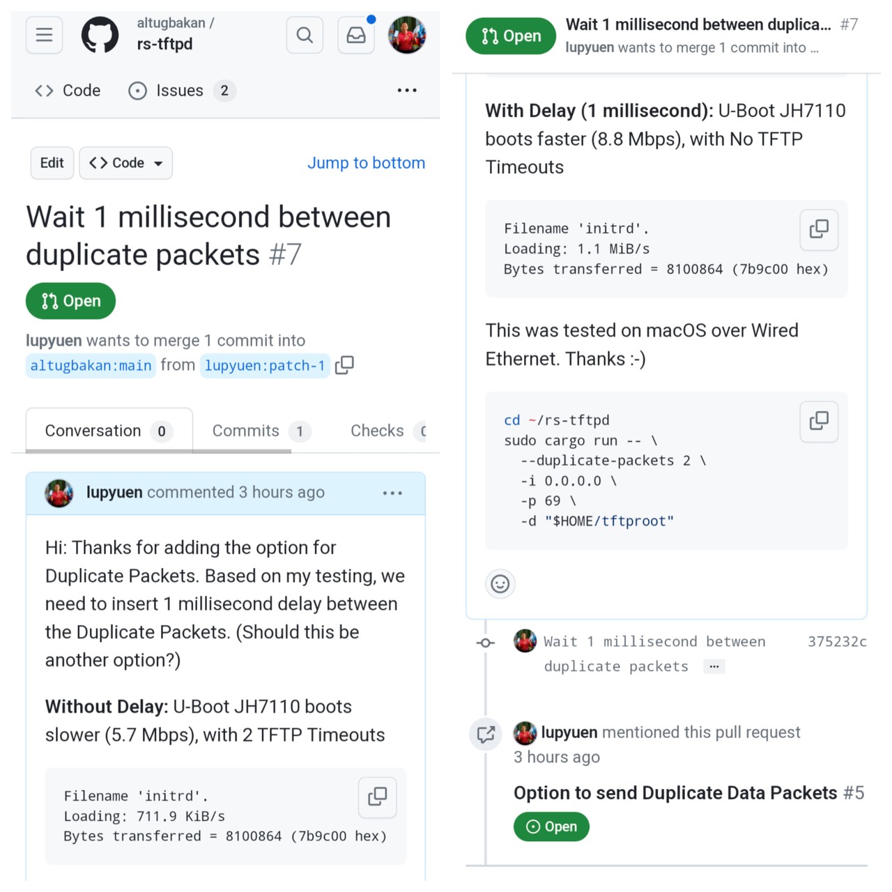892x892 pixels.
Task: Open the hamburger navigation menu
Action: [44, 35]
